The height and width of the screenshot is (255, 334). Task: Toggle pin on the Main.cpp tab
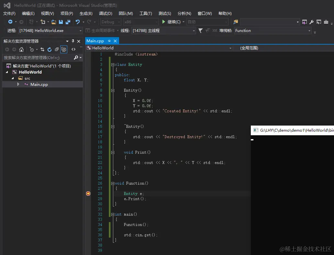pos(109,41)
